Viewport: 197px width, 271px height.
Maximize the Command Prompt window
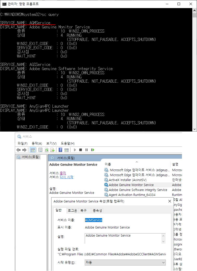click(179, 4)
